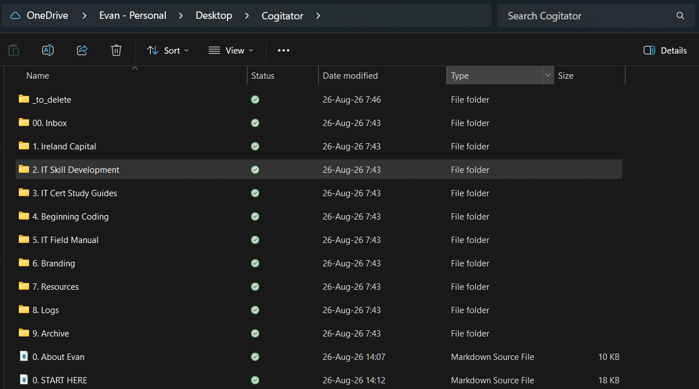Open the Sort dropdown
Screen dimensions: 699x389
coord(168,50)
